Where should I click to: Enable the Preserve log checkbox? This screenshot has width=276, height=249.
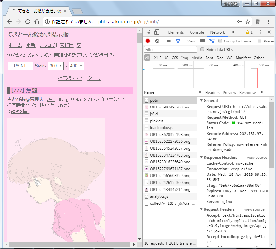[259, 41]
